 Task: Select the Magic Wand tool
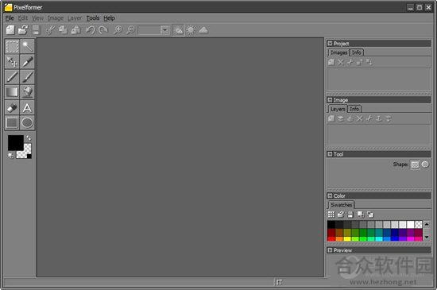click(27, 46)
